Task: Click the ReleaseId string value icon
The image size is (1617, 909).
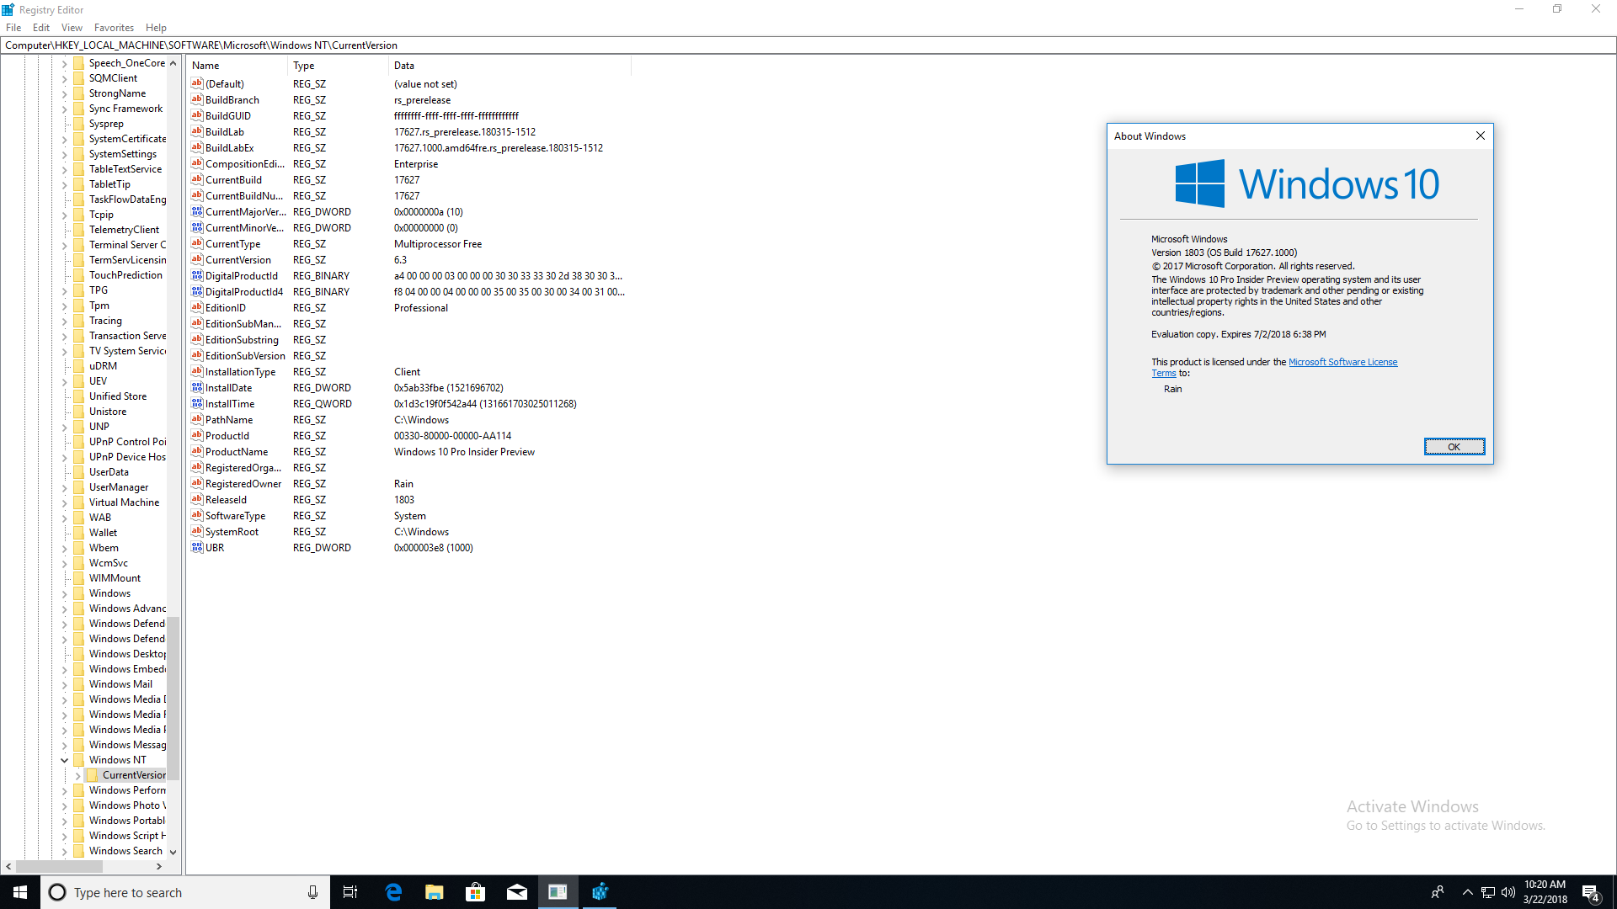Action: [197, 499]
